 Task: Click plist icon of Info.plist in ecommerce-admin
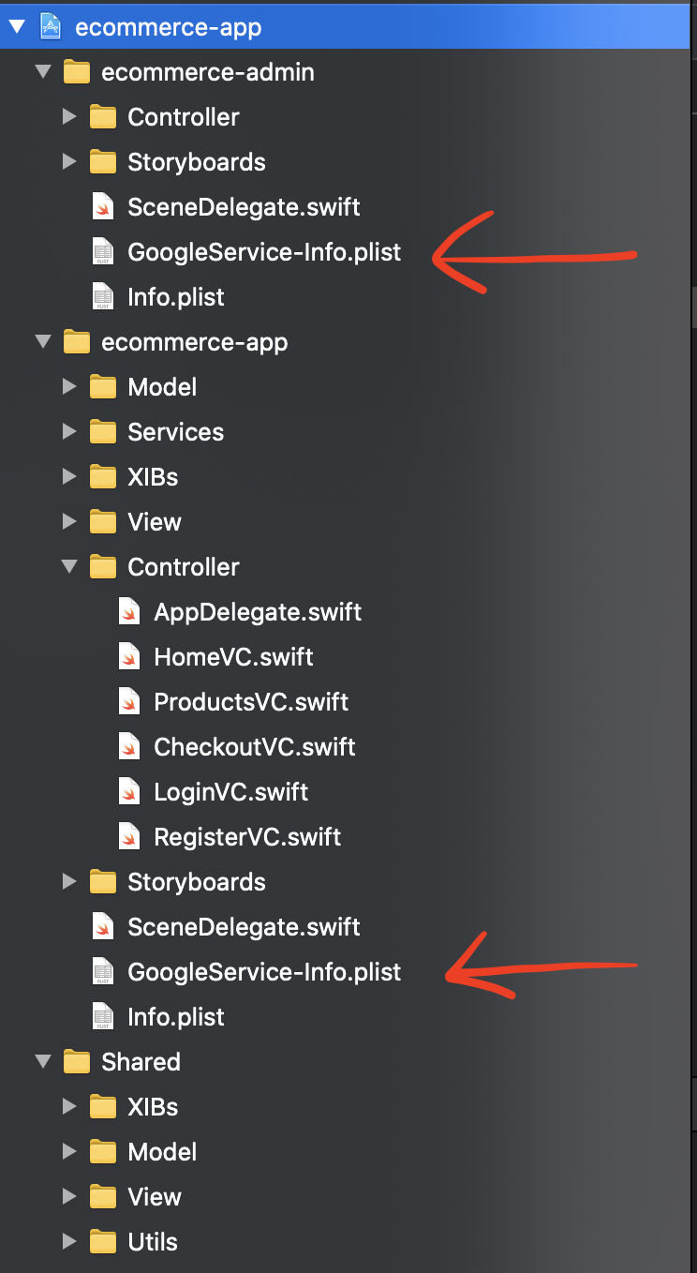(x=103, y=297)
